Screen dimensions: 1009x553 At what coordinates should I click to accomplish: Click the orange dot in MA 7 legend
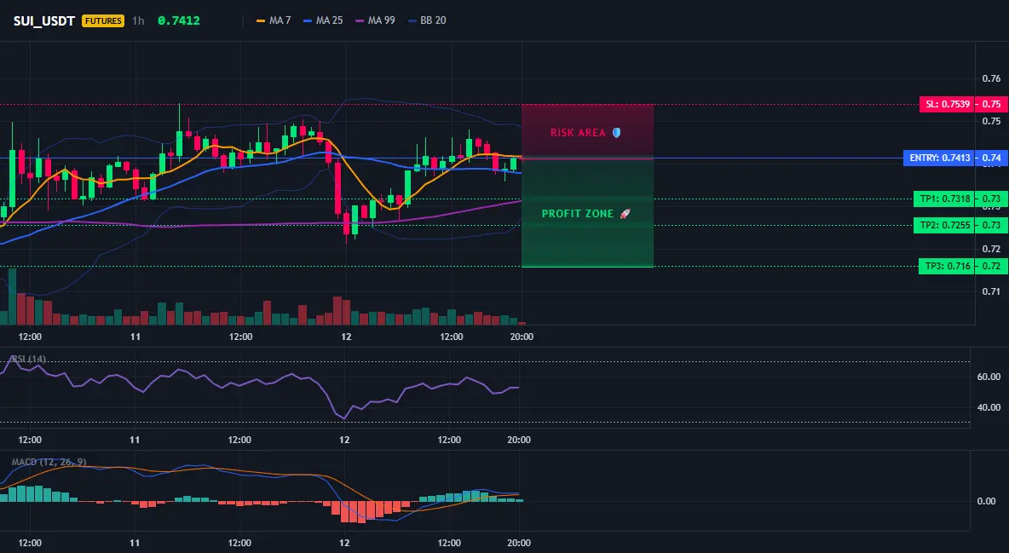(x=261, y=20)
